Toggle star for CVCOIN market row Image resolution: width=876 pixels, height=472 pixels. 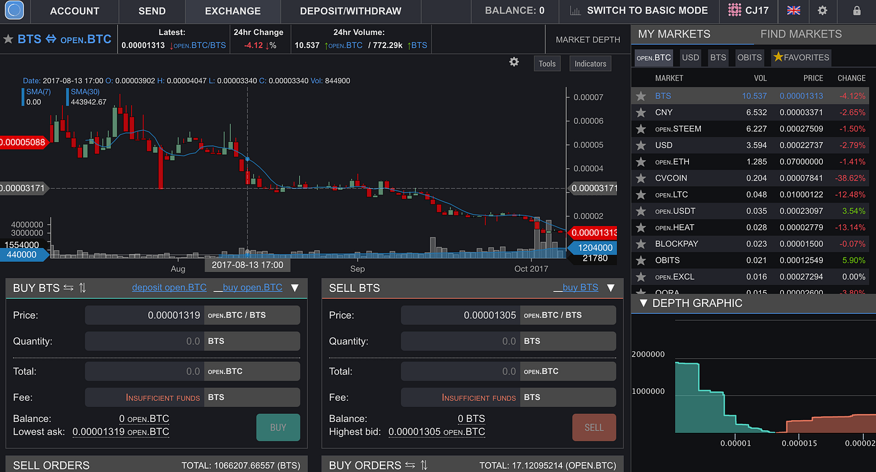tap(641, 178)
